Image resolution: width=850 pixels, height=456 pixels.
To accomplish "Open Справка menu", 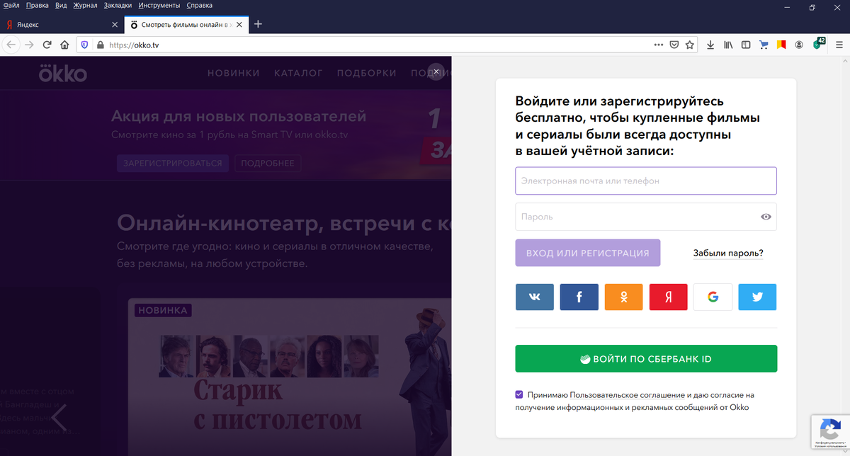I will click(x=200, y=6).
